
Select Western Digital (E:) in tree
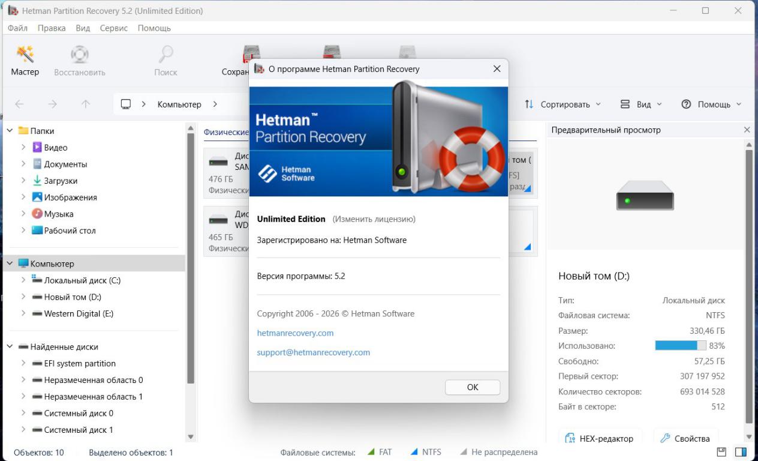(x=79, y=313)
